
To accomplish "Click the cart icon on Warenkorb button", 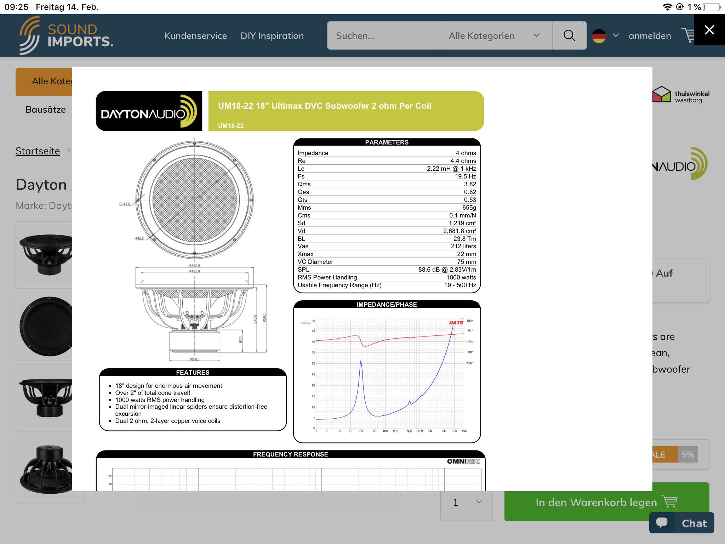I will point(669,501).
